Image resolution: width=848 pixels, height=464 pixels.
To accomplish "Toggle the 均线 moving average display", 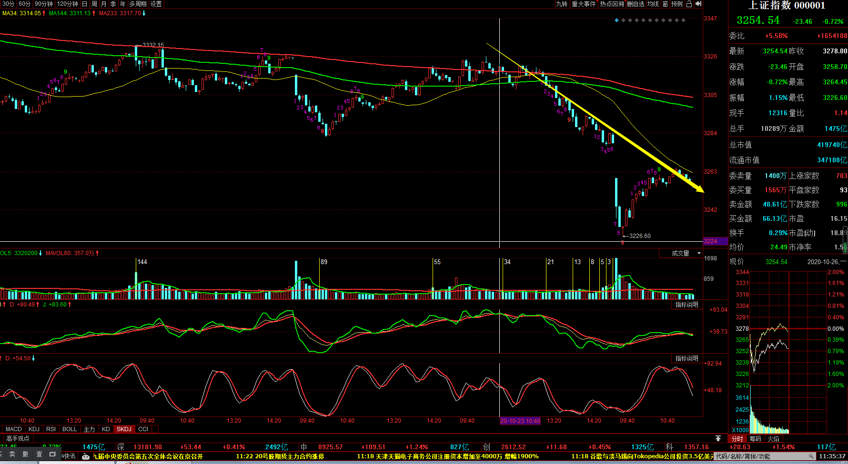I will 653,4.
